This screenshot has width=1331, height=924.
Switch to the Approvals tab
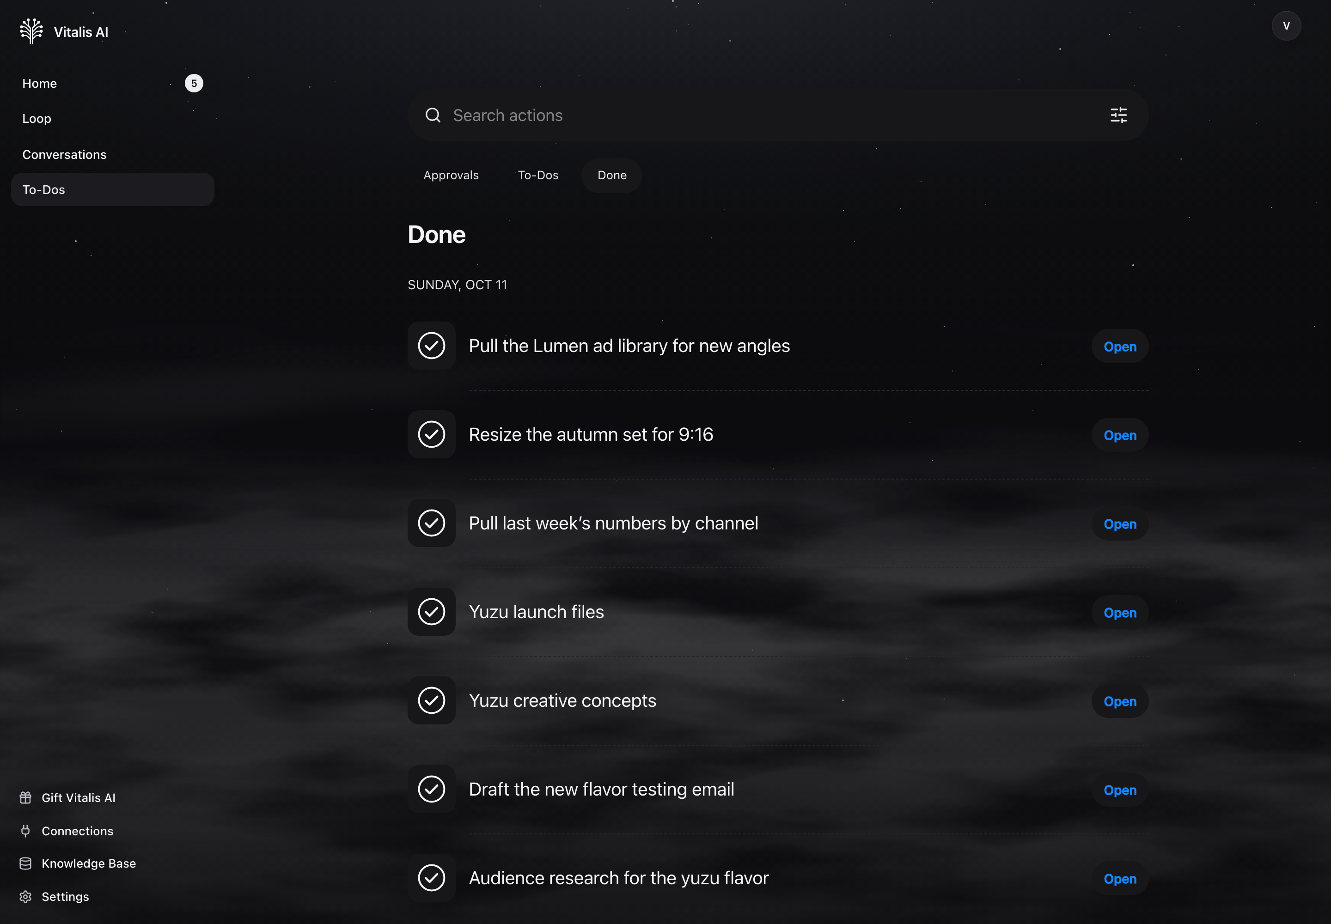tap(451, 175)
